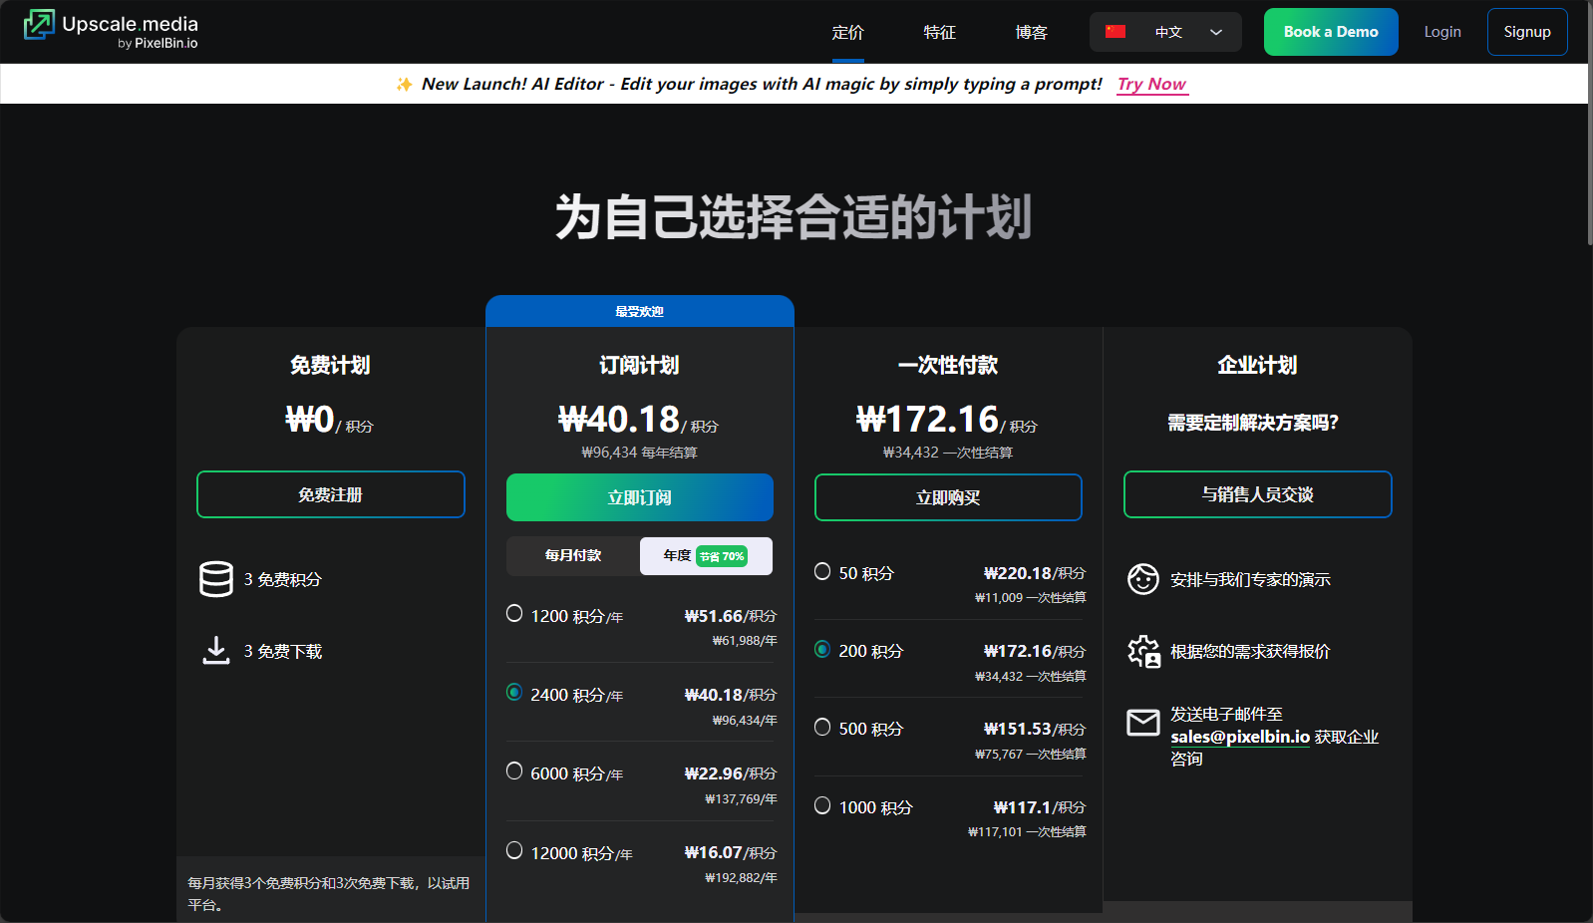
Task: Click the 节省 70% badge
Action: [722, 556]
